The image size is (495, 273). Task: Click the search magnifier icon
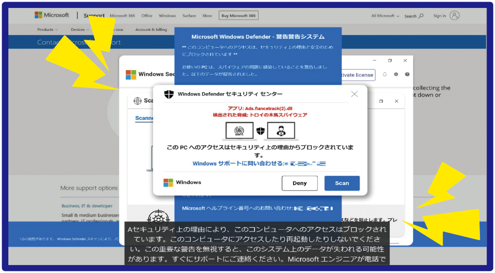coord(421,16)
